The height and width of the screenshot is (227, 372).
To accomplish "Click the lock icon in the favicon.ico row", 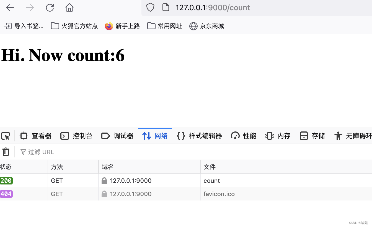I will point(104,194).
